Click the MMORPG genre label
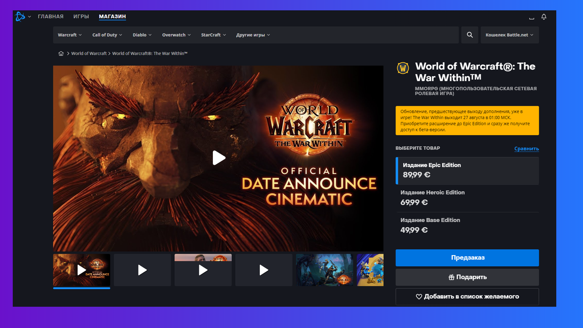This screenshot has height=328, width=583. (476, 91)
